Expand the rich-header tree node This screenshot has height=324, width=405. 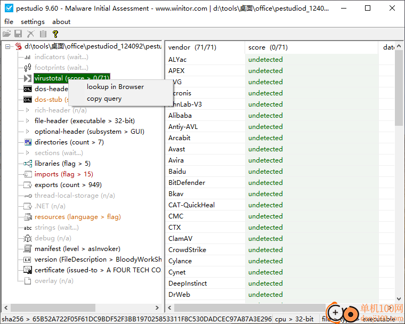tap(28, 110)
